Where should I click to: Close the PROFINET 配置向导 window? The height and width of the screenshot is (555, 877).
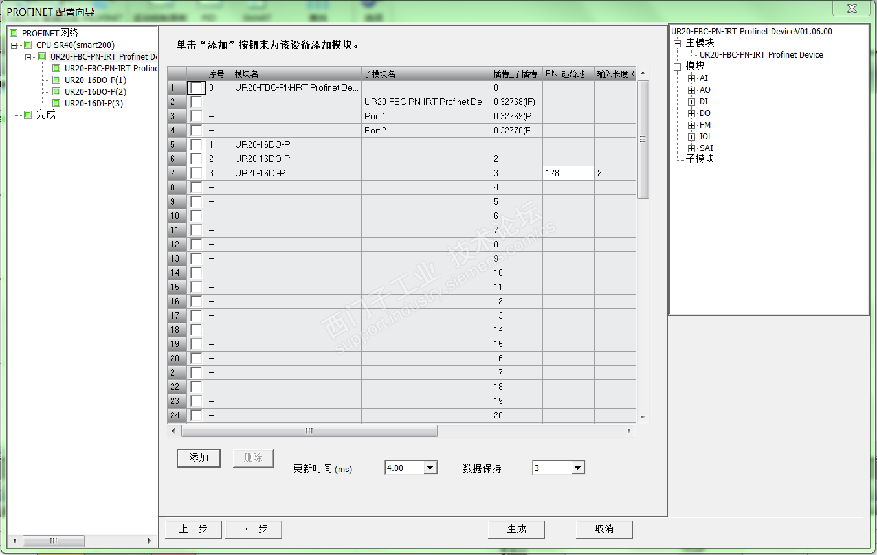[850, 8]
